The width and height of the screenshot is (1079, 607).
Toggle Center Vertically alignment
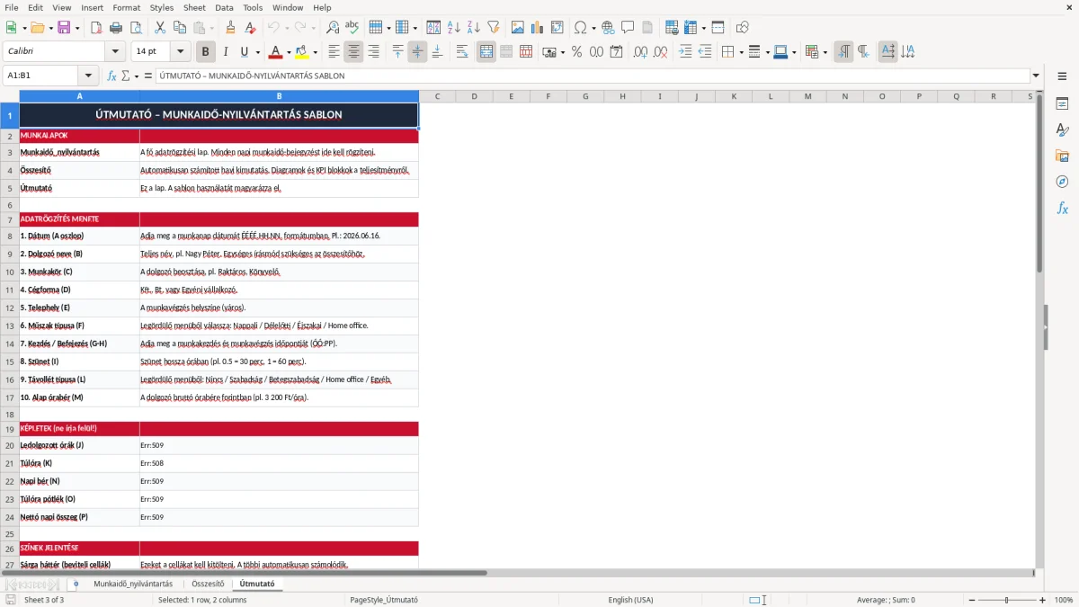tap(418, 52)
